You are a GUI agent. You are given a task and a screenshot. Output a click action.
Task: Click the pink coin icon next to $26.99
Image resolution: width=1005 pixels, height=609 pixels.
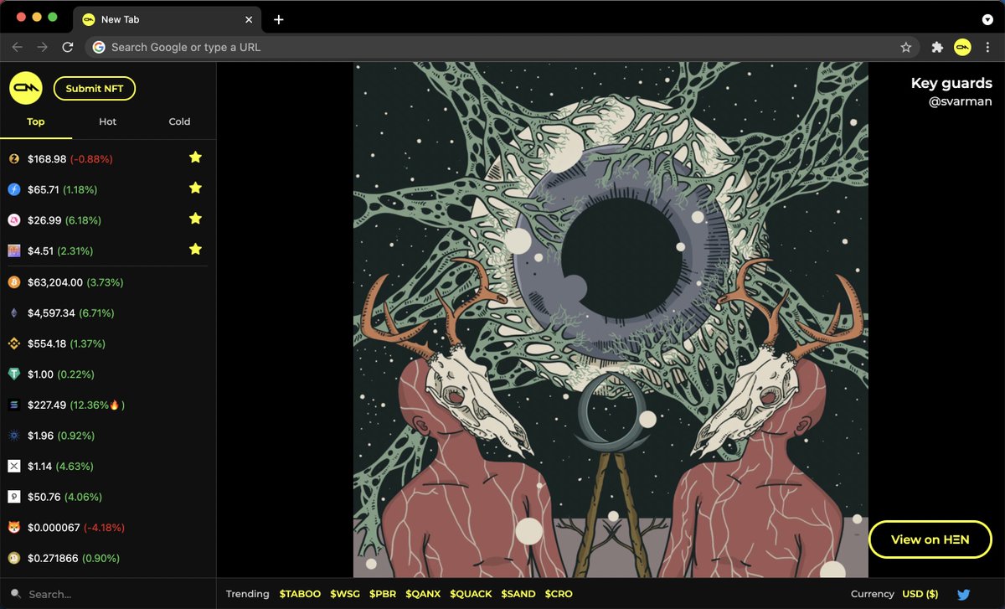[13, 220]
